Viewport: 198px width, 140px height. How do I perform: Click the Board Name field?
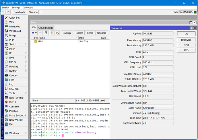tap(158, 108)
